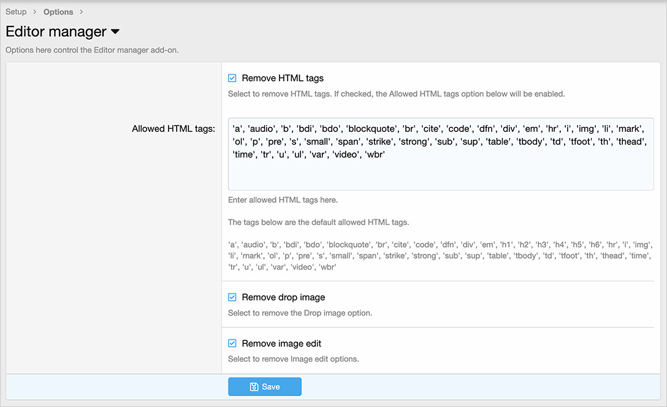Open the Editor manager dropdown caret
The image size is (667, 407).
point(115,32)
